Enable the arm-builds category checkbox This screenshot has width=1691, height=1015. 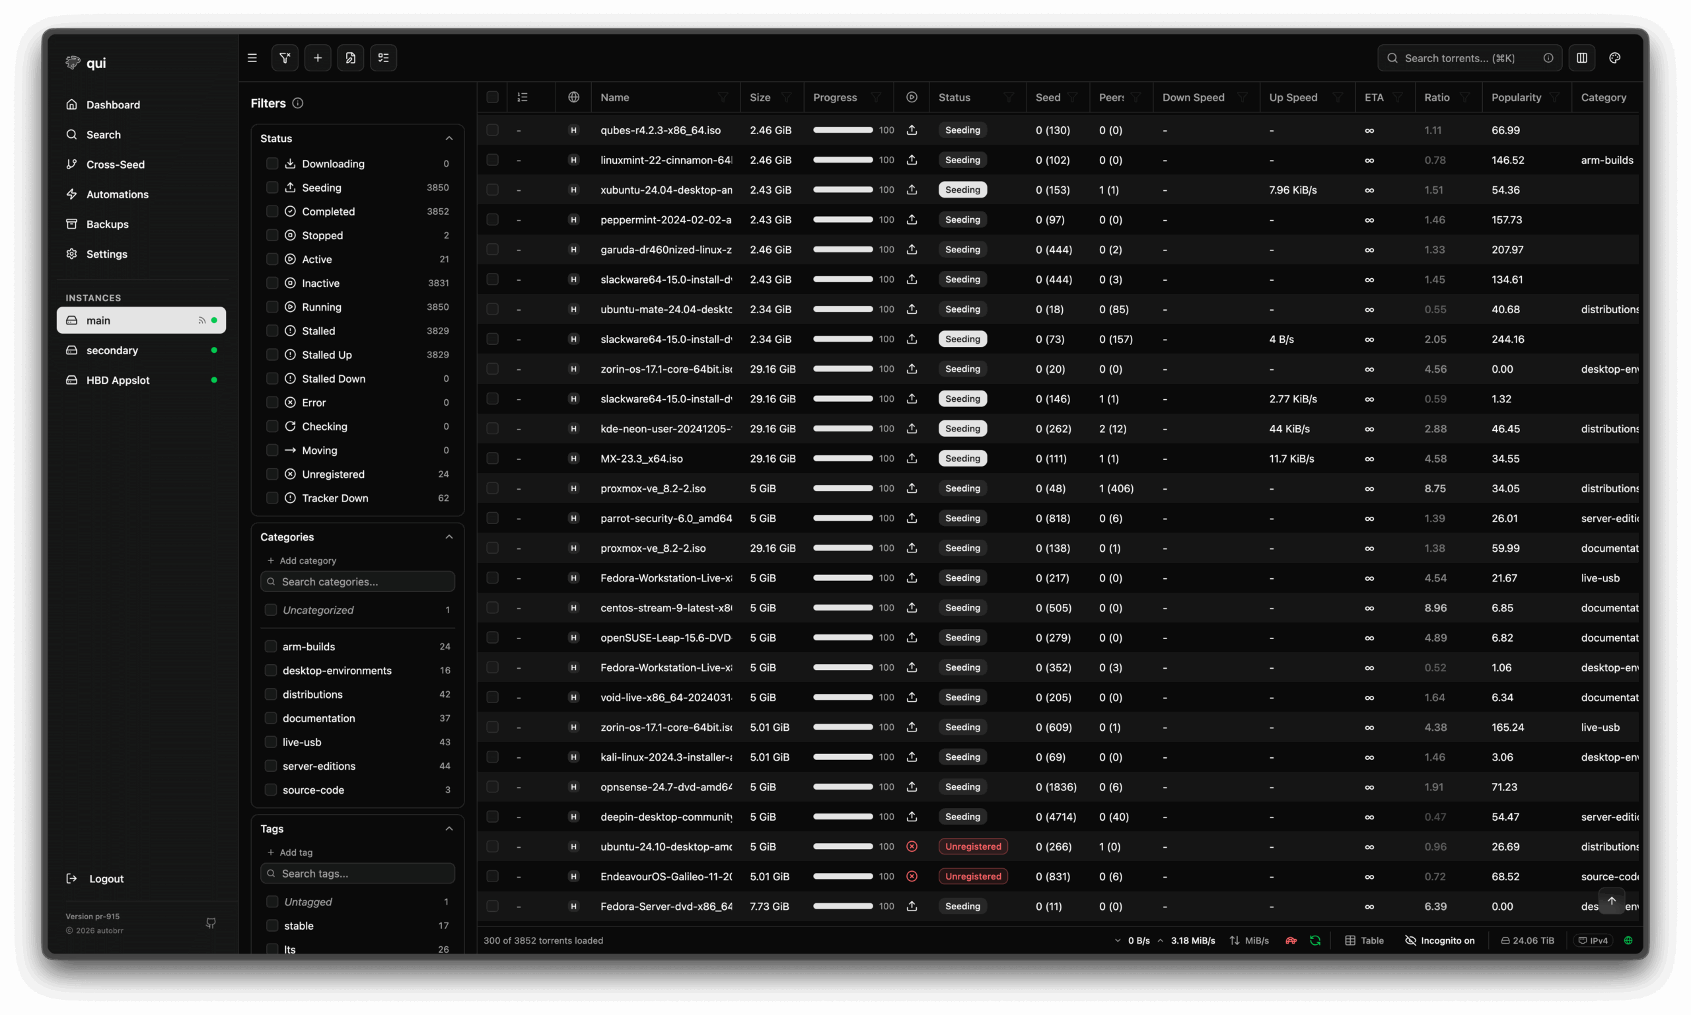(271, 646)
